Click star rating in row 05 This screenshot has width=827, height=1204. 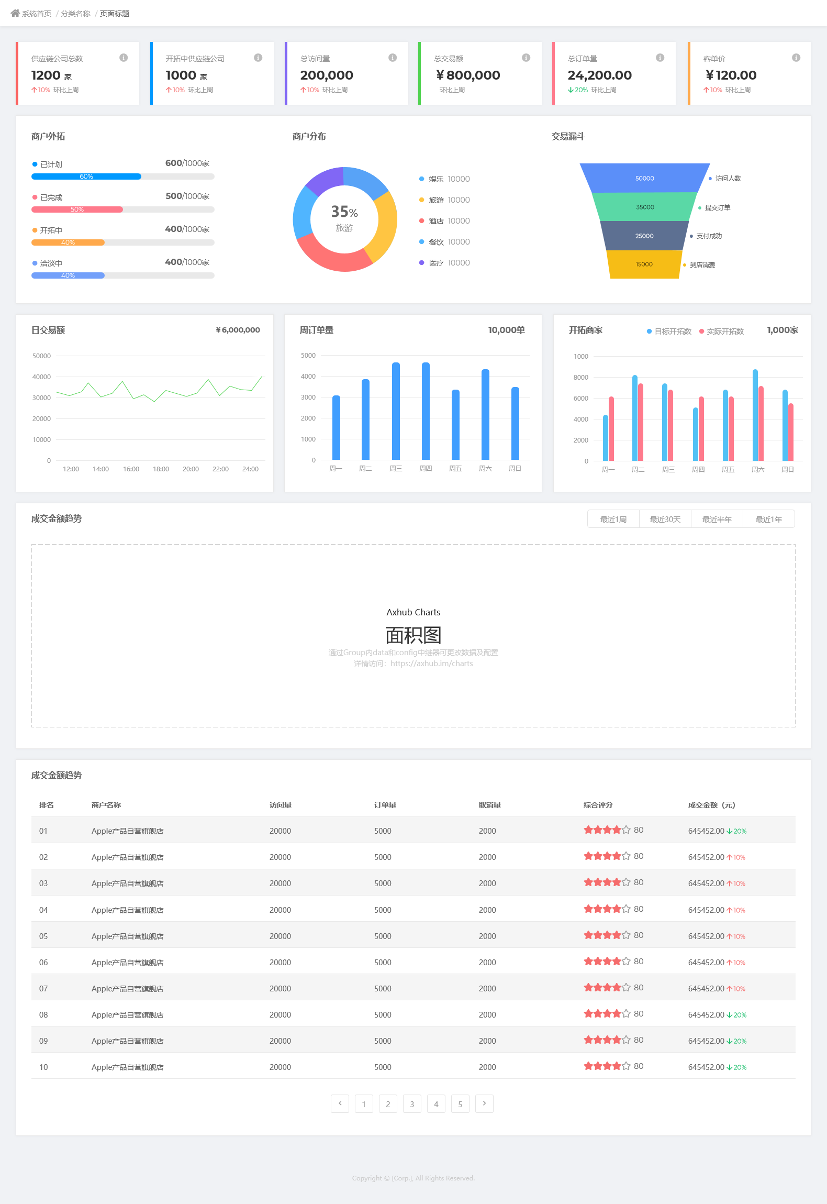[x=607, y=935]
